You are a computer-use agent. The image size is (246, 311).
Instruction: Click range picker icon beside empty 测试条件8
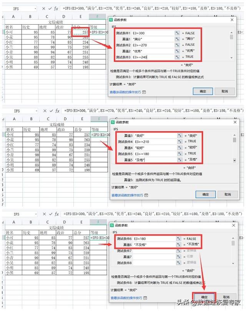point(179,263)
